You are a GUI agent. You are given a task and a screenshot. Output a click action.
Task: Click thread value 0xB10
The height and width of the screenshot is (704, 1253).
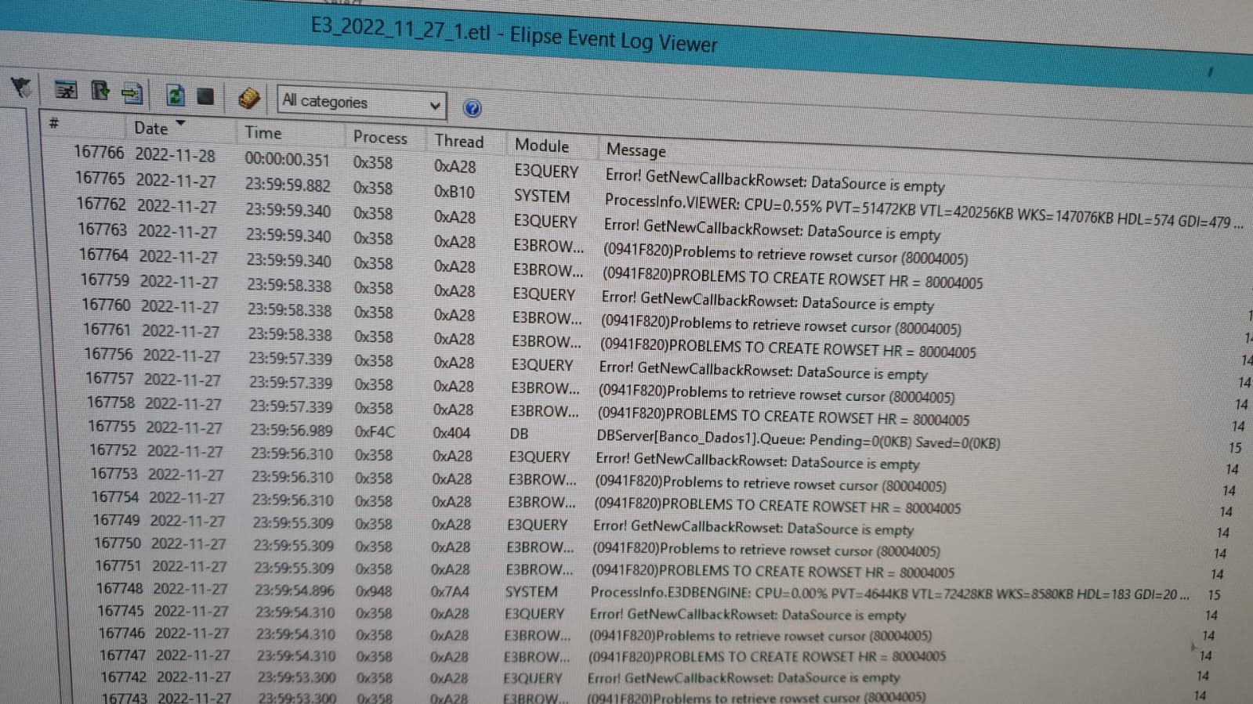(x=454, y=192)
